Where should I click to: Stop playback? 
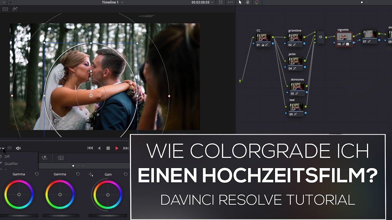pyautogui.click(x=108, y=148)
